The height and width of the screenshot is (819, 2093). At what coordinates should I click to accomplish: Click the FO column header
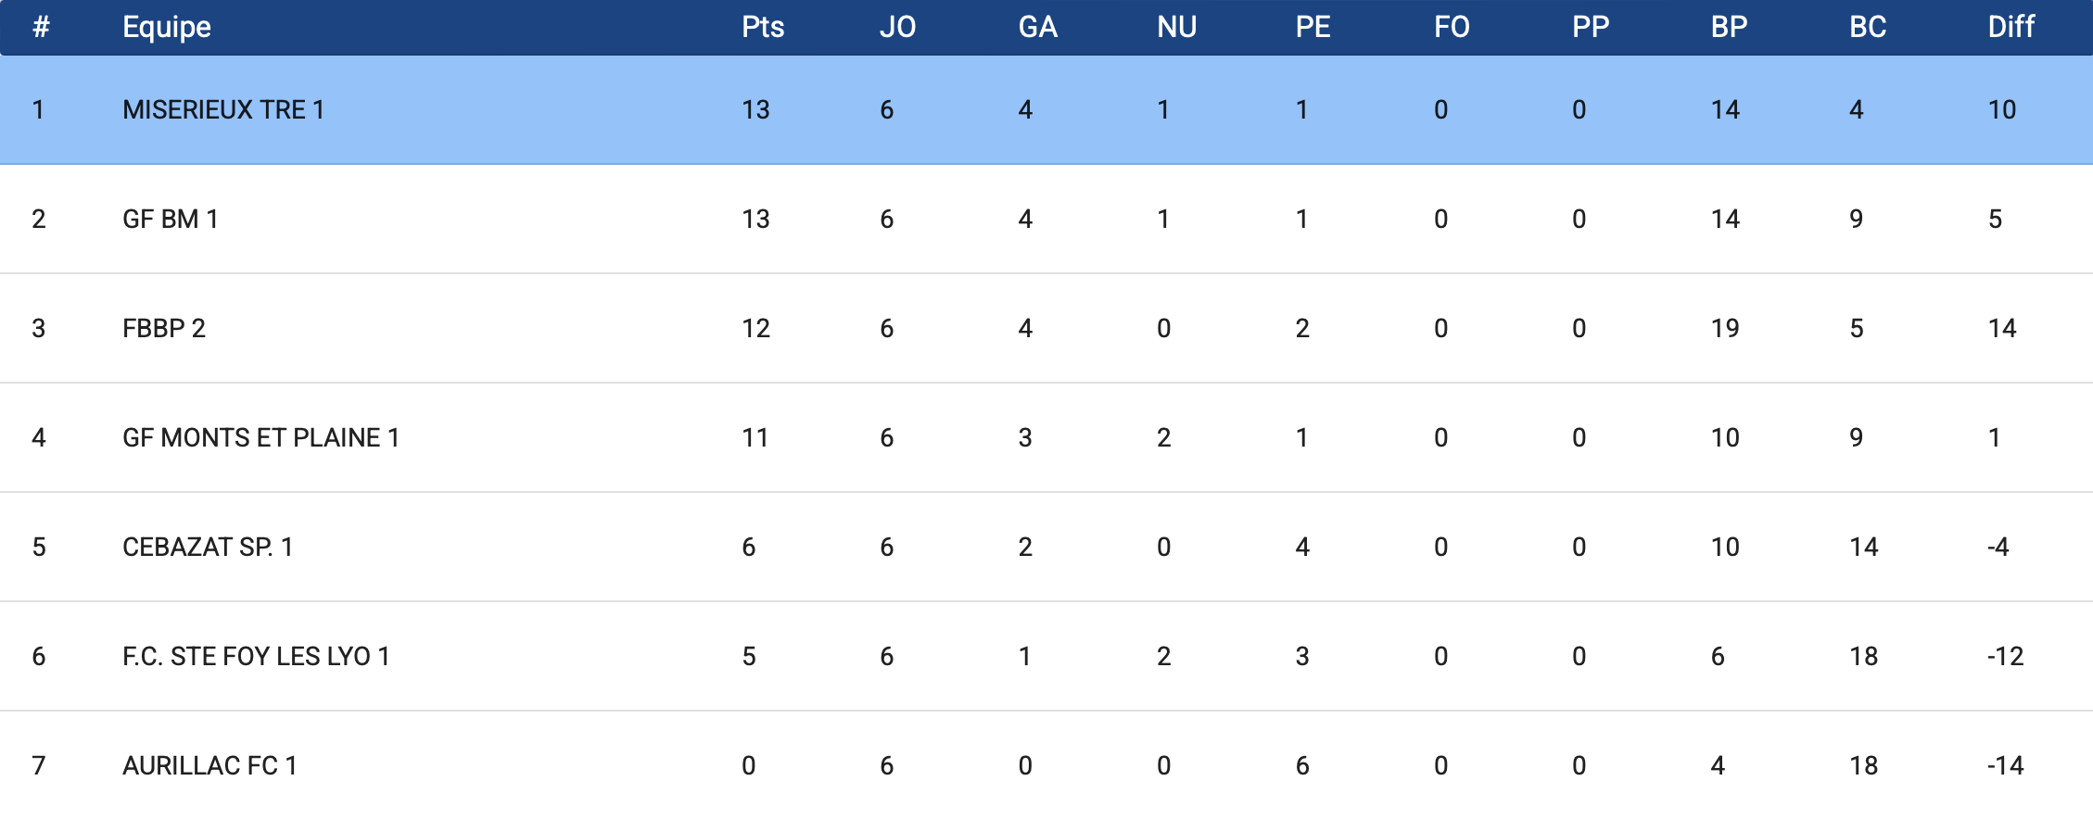(x=1452, y=27)
